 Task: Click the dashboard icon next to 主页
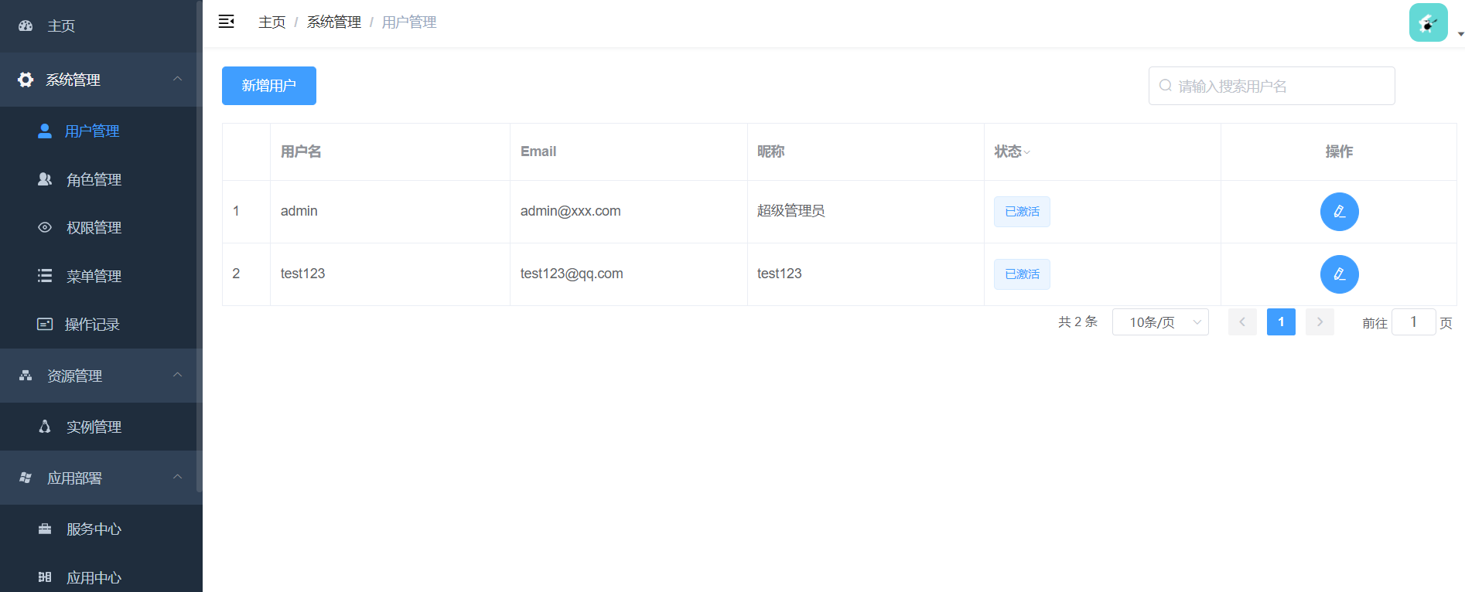point(26,26)
